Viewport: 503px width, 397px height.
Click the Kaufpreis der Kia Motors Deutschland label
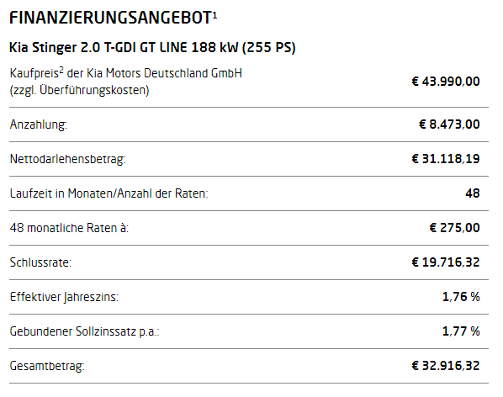tap(126, 73)
